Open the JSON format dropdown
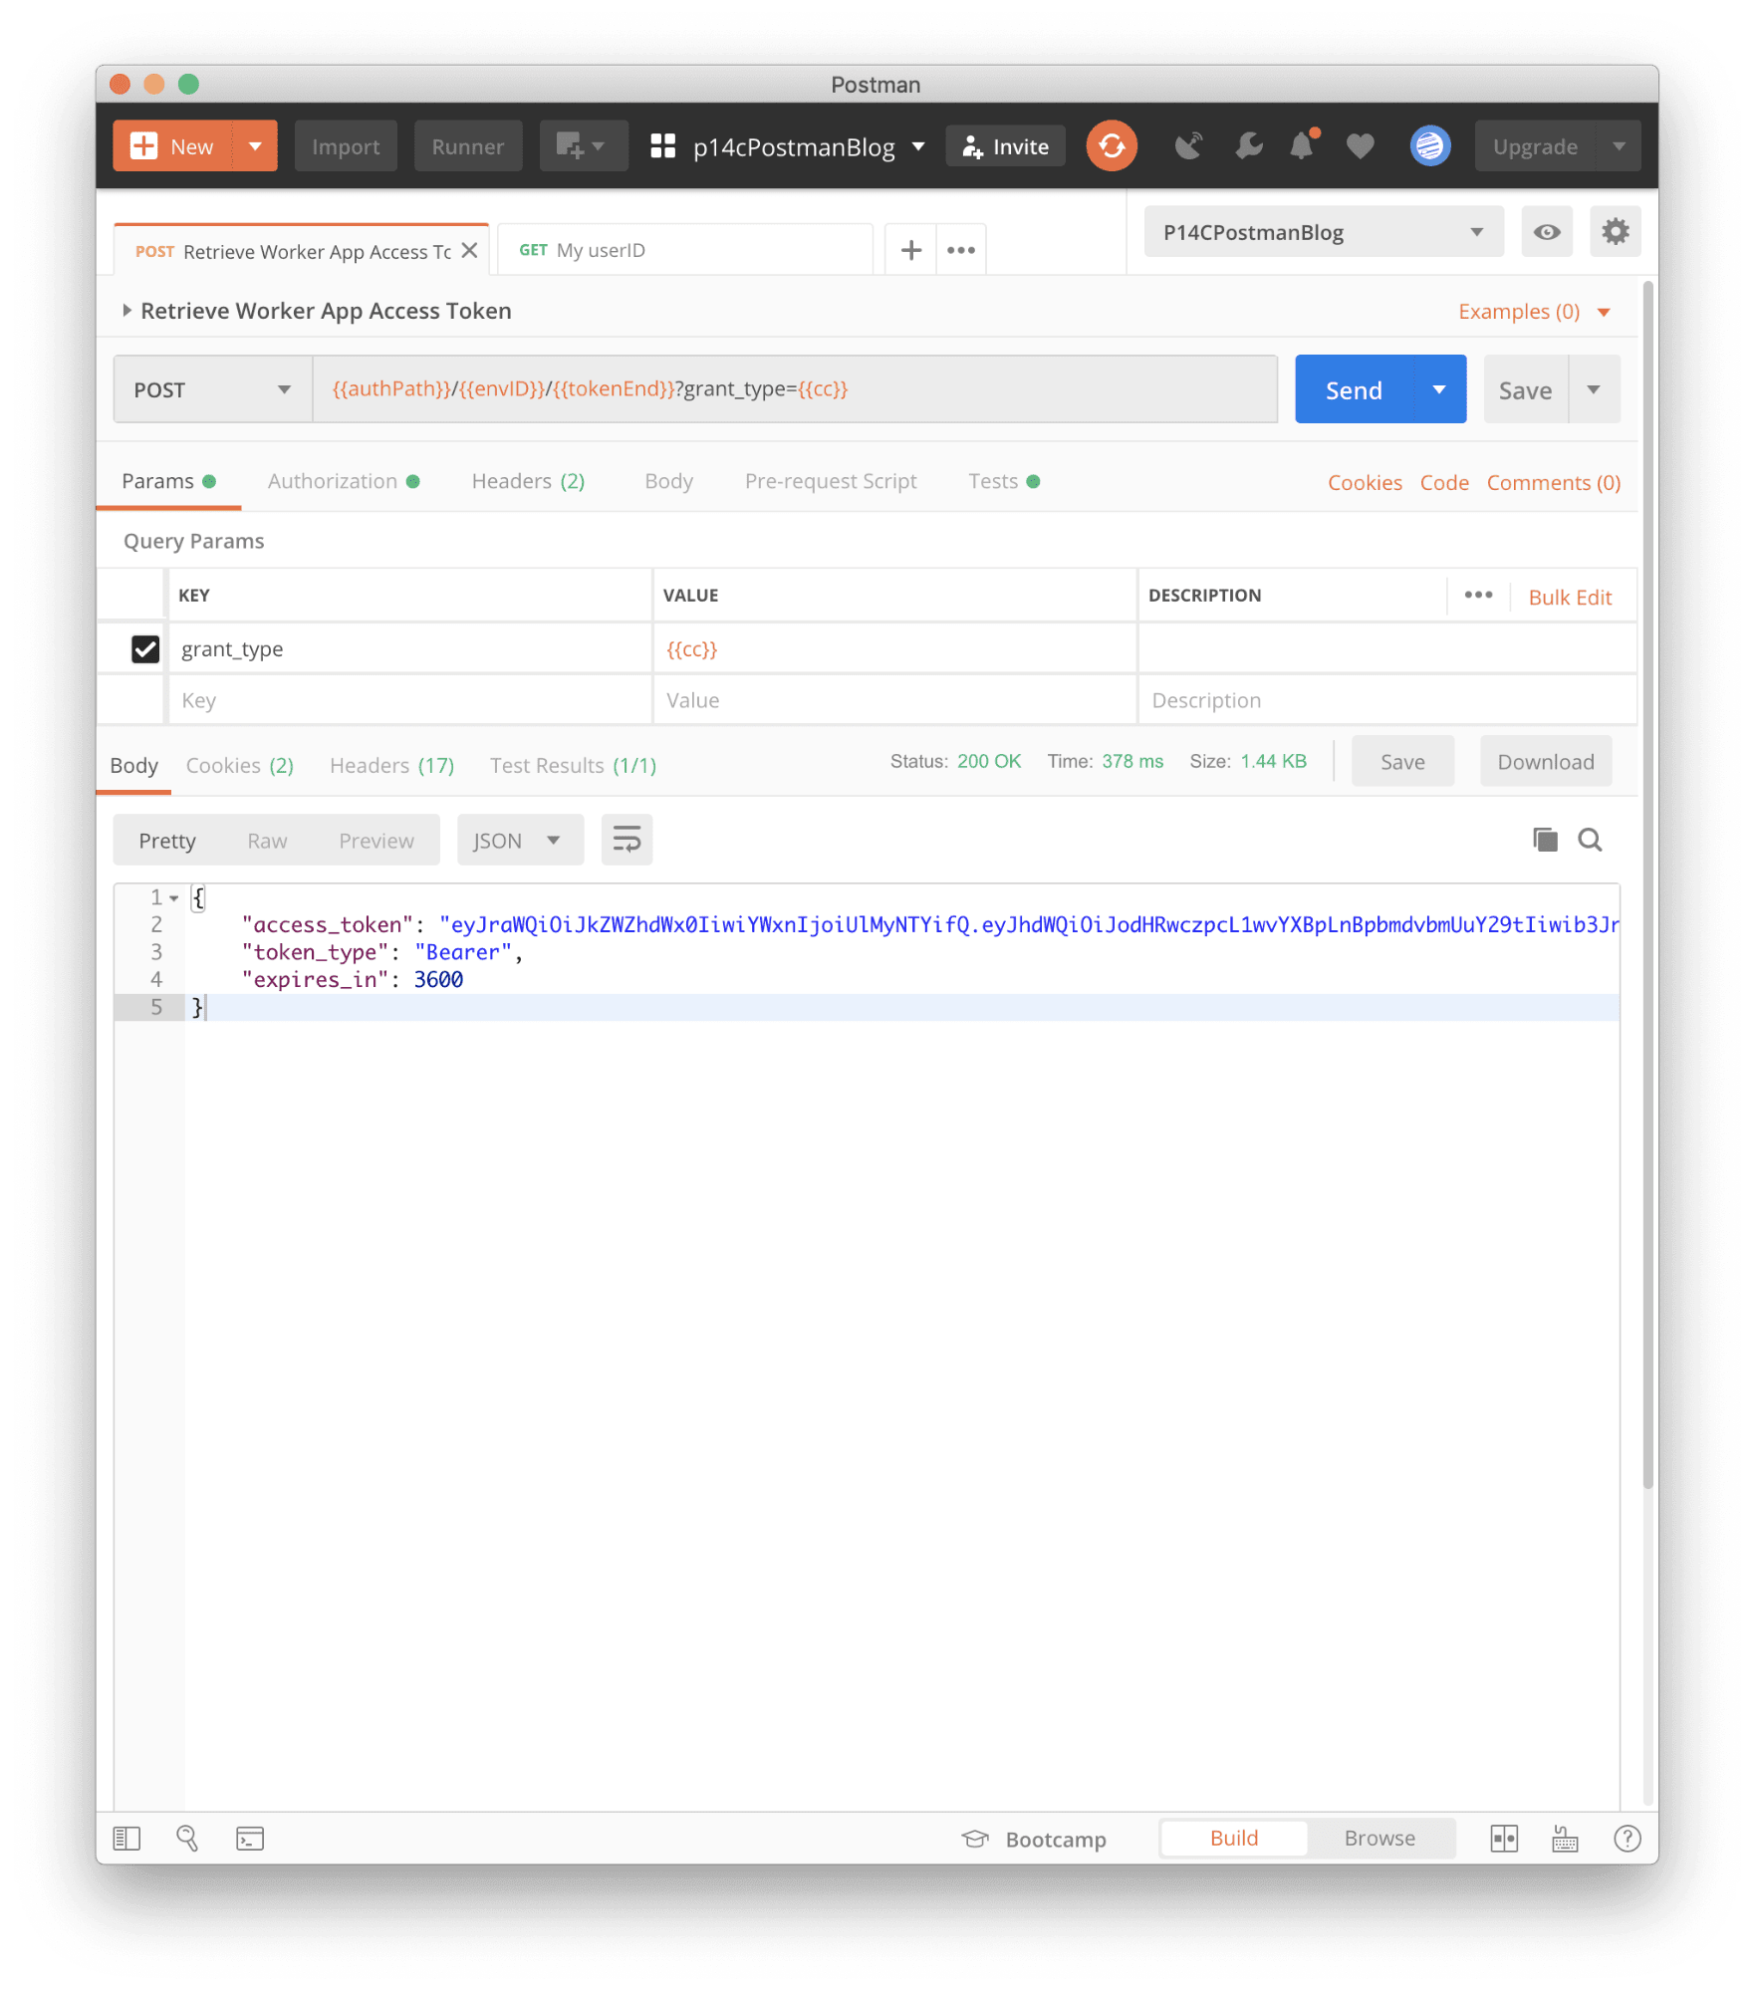1755x1991 pixels. click(520, 841)
